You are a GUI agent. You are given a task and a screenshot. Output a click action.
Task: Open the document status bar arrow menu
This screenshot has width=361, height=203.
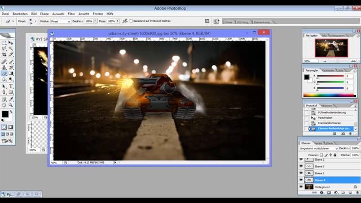(115, 162)
